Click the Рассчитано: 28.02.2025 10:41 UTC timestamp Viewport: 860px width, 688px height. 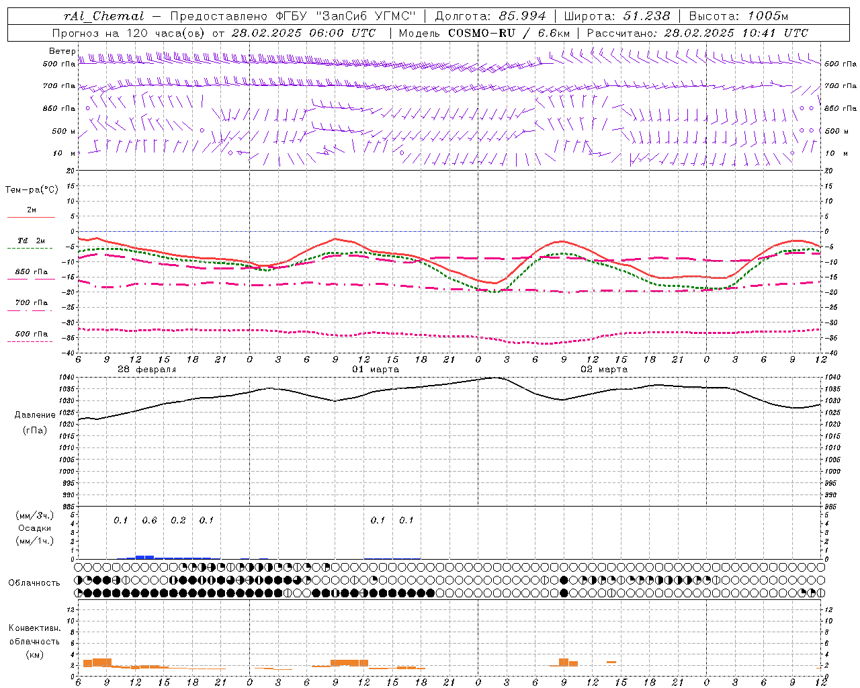(x=697, y=33)
